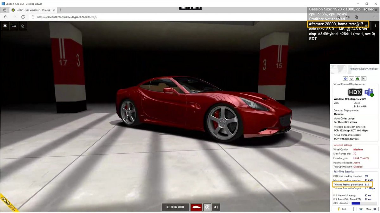Click the info icon in Remote Display Analyzer
This screenshot has height=213, width=380.
point(345,78)
